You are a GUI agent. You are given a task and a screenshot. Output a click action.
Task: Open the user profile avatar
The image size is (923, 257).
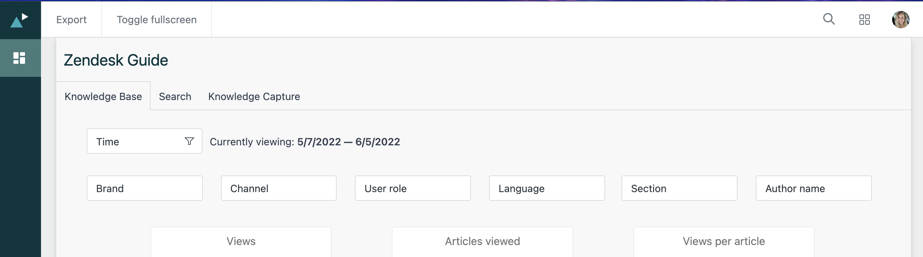pyautogui.click(x=900, y=20)
